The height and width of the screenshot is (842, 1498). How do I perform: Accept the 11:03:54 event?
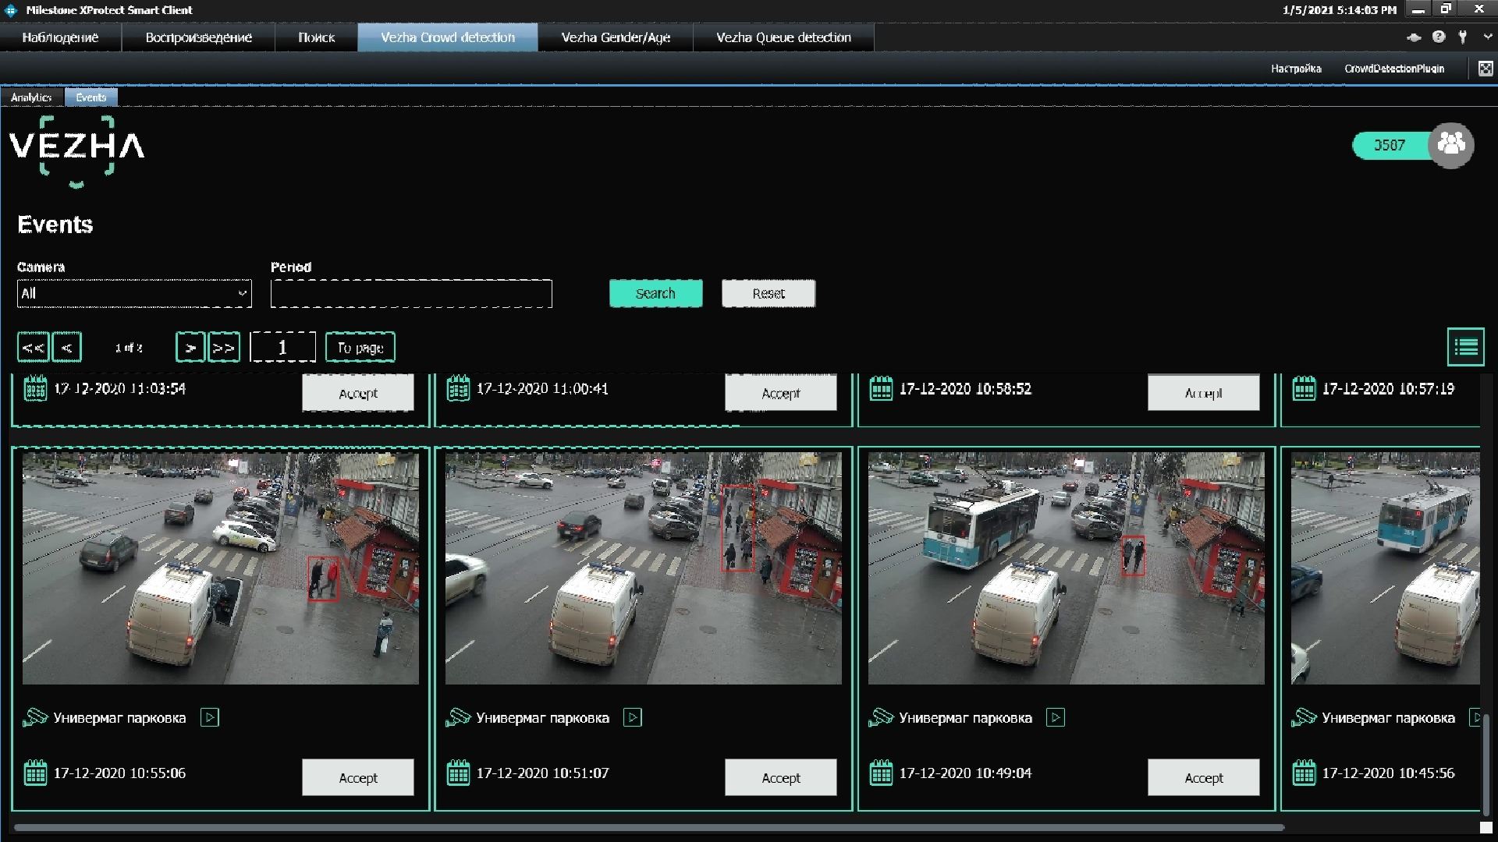click(358, 393)
